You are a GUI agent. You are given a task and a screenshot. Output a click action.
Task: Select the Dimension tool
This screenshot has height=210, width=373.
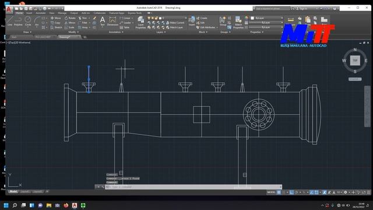112,21
